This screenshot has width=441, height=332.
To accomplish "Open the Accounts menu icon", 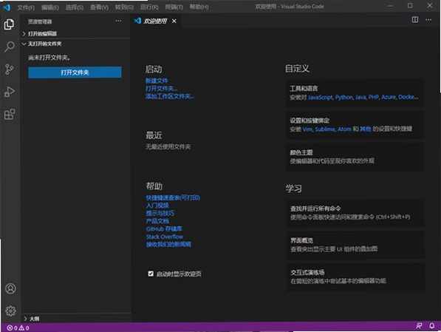I will tap(10, 288).
